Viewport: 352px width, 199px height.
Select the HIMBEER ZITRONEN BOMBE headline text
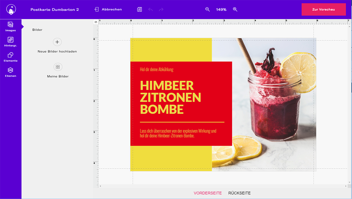pos(170,97)
